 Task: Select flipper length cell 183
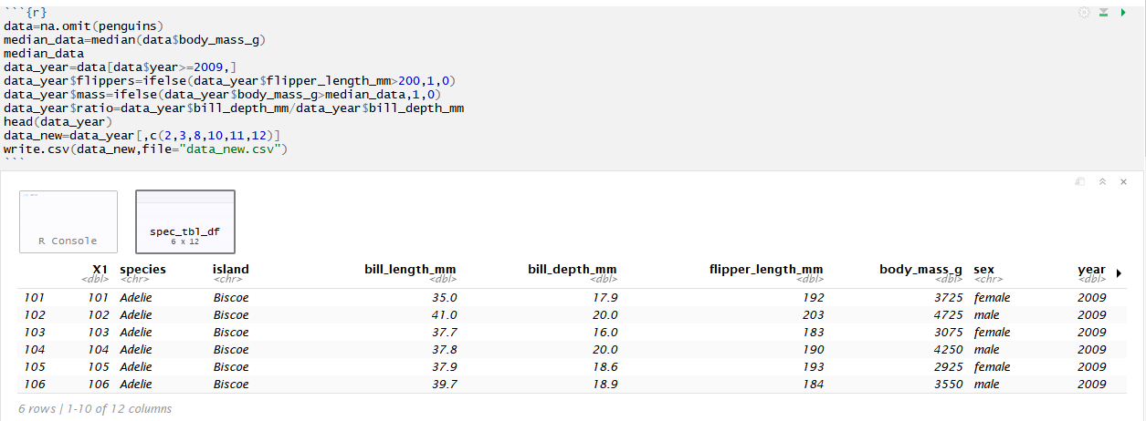point(813,332)
